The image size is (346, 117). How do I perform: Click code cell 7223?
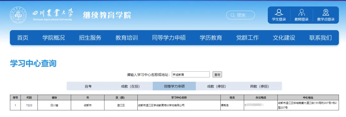pyautogui.click(x=29, y=105)
